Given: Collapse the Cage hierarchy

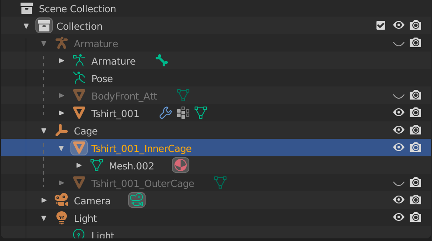Looking at the screenshot, I should tap(44, 131).
